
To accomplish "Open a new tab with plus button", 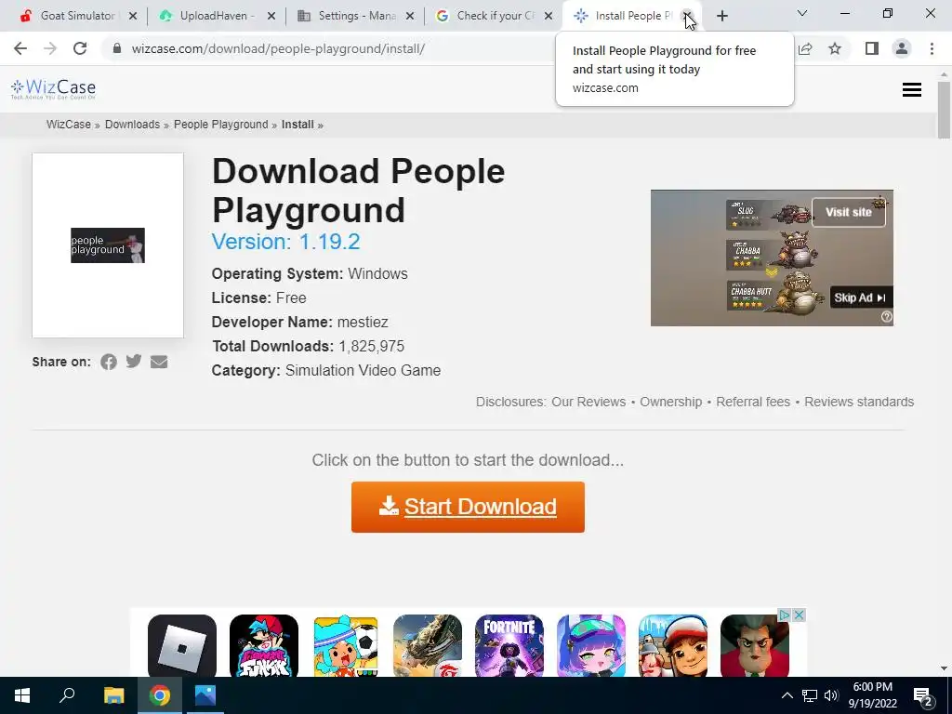I will [x=721, y=16].
